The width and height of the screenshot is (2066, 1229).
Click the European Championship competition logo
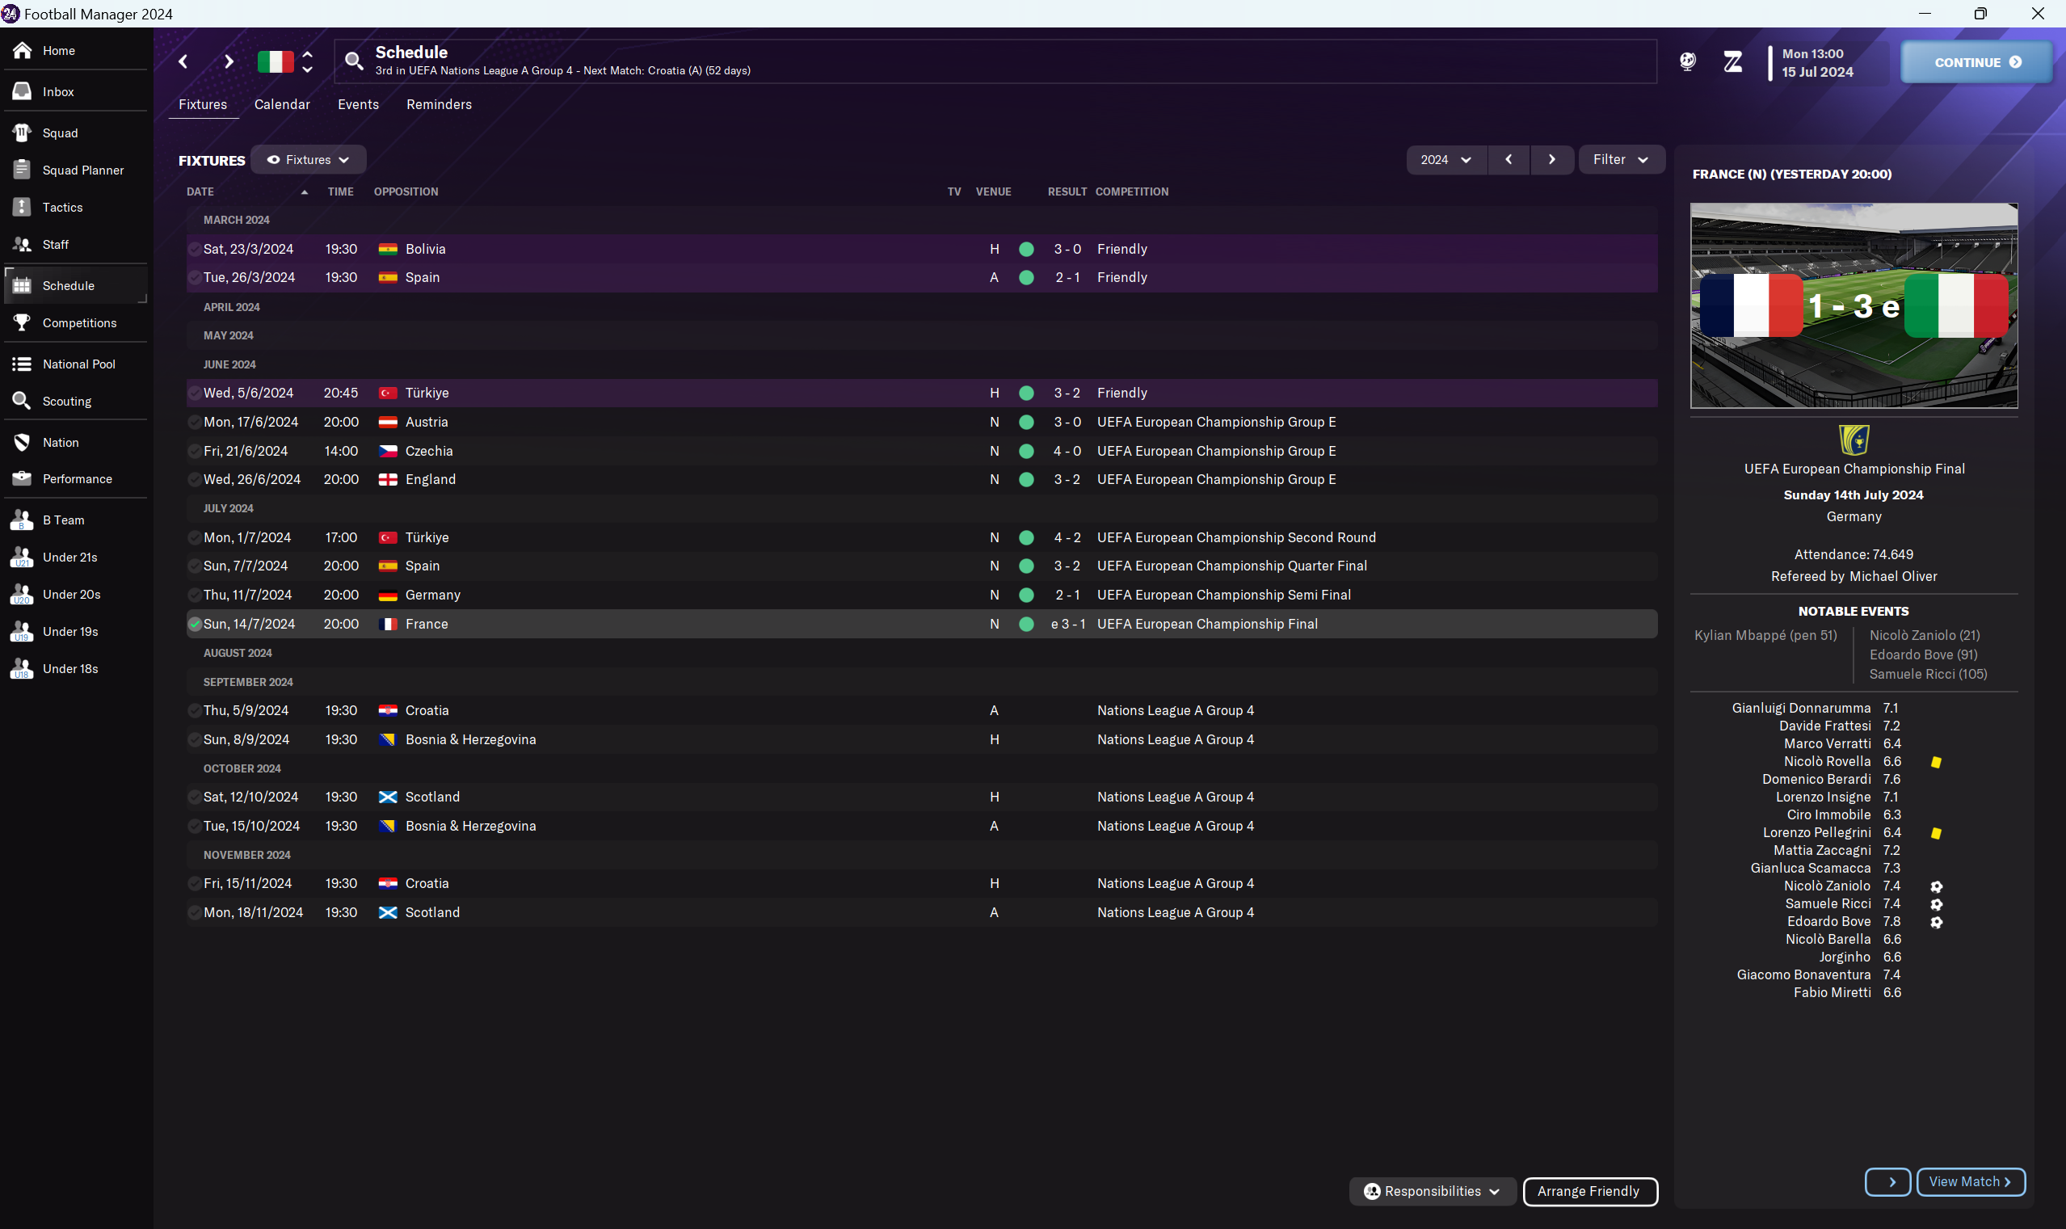(1854, 440)
